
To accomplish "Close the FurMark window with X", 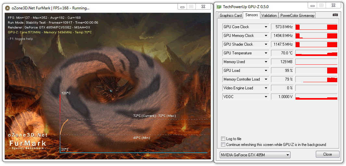I will click(x=203, y=7).
